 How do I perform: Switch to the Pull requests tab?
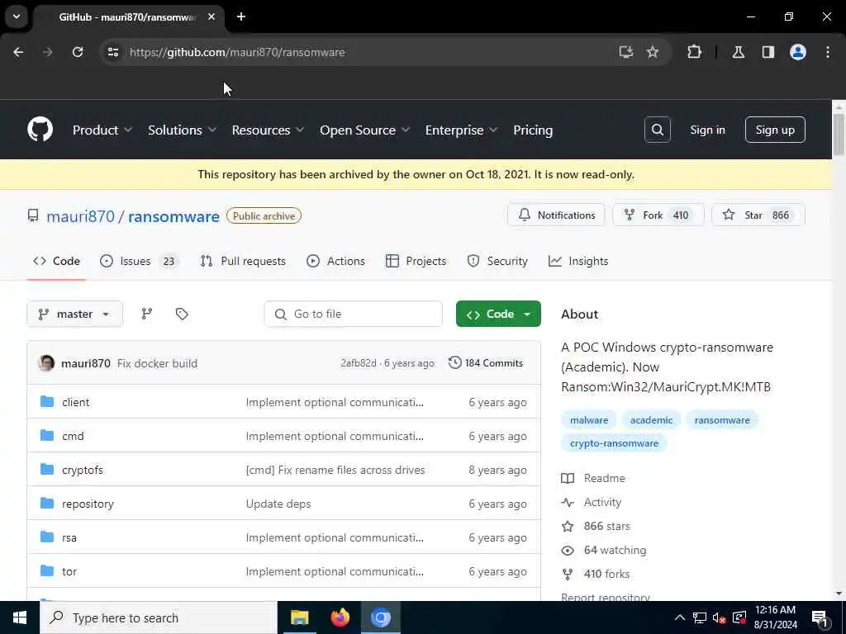point(243,261)
